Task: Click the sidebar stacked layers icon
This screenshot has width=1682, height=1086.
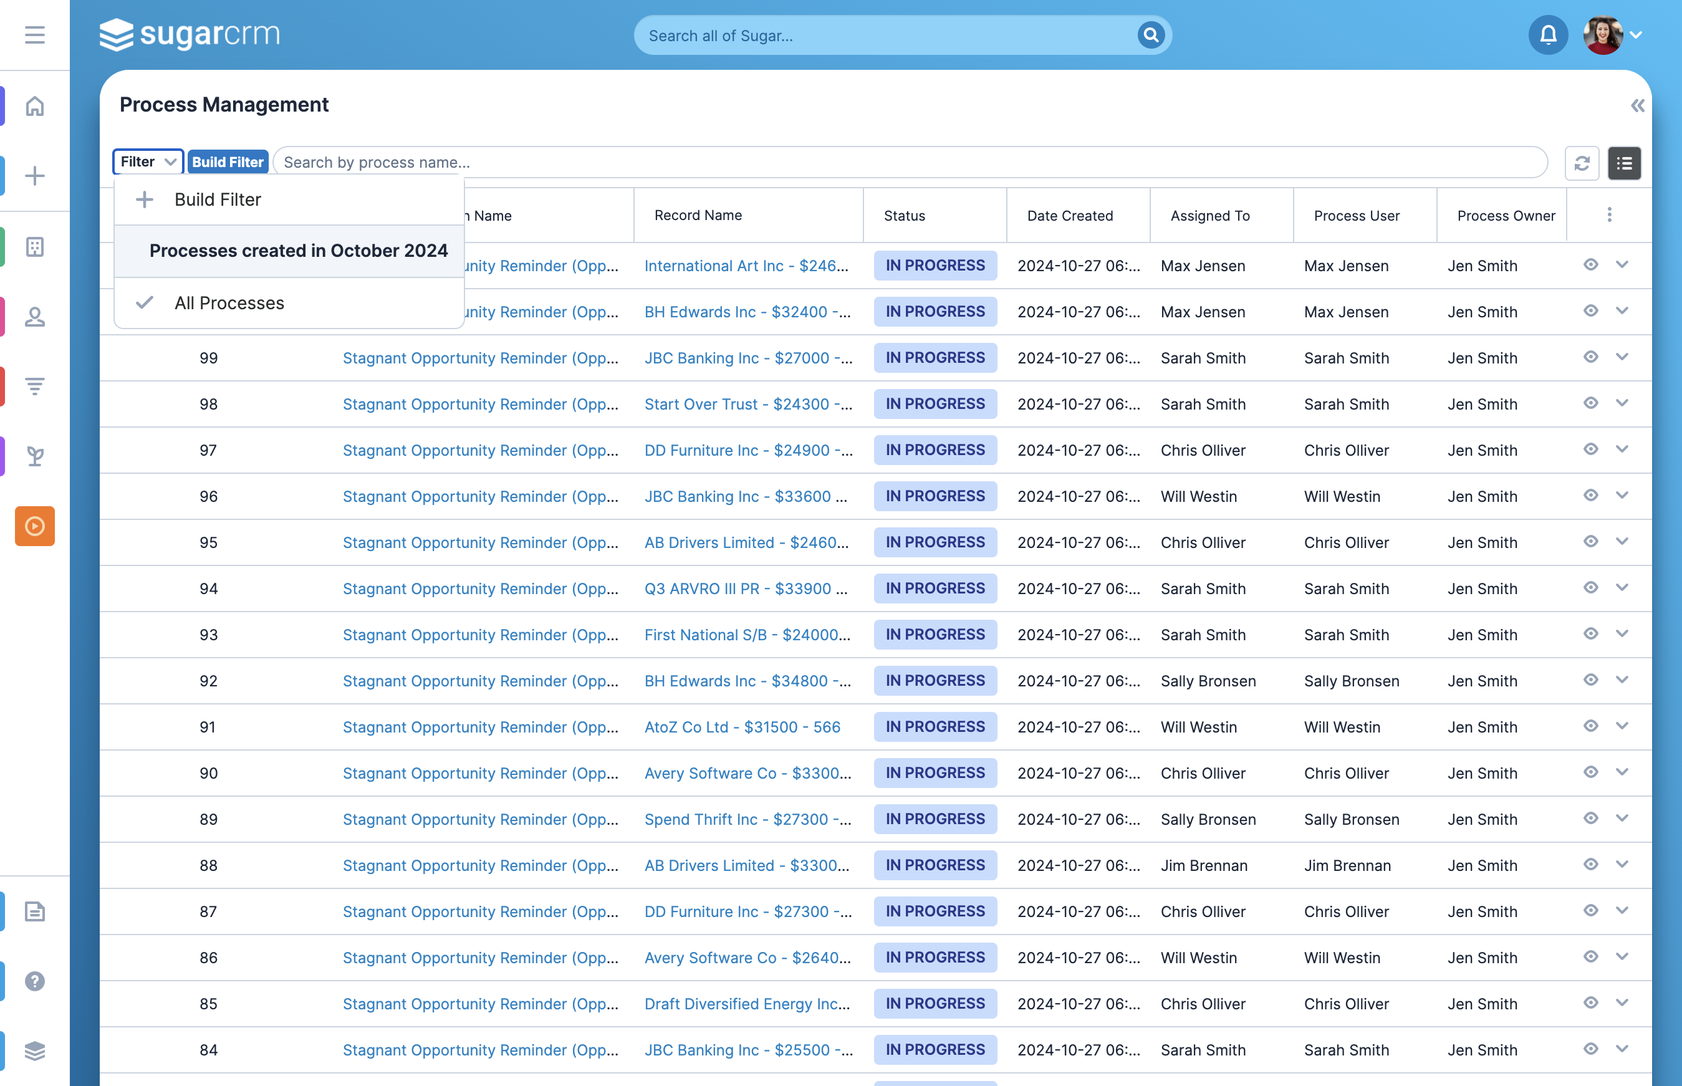Action: point(34,1050)
